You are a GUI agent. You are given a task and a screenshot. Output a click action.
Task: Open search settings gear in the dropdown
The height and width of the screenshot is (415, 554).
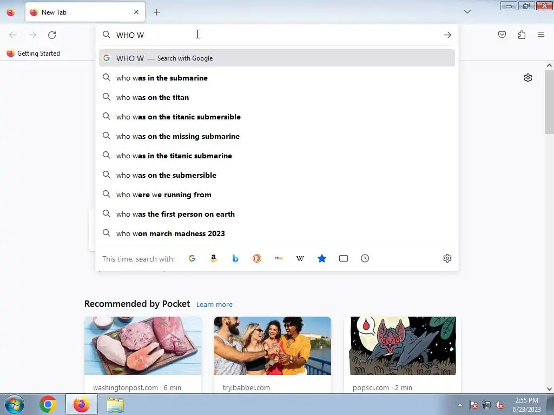pos(447,258)
